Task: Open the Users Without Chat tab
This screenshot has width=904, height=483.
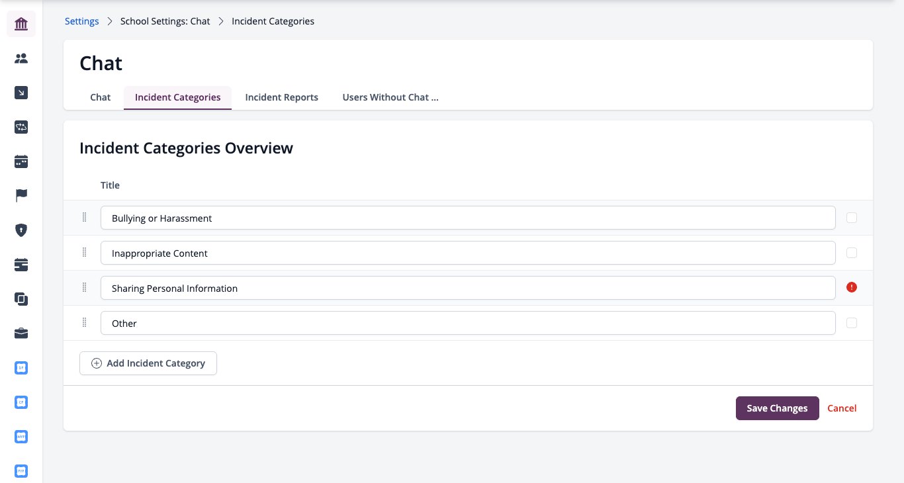Action: (x=390, y=97)
